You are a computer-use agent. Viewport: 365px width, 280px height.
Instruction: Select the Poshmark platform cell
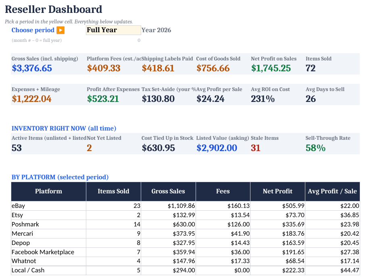pos(49,224)
